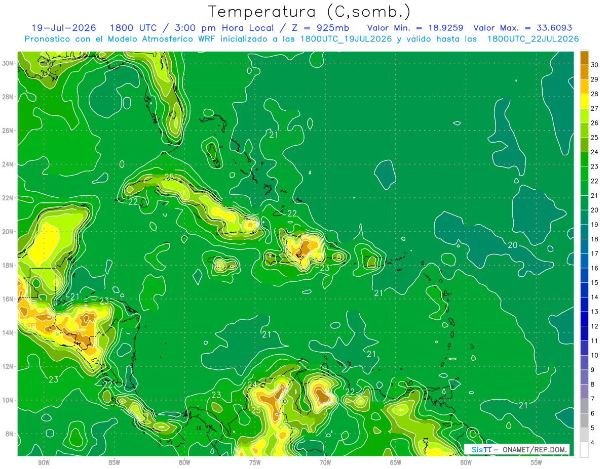Click legend value 25 on the color scale

pyautogui.click(x=595, y=137)
